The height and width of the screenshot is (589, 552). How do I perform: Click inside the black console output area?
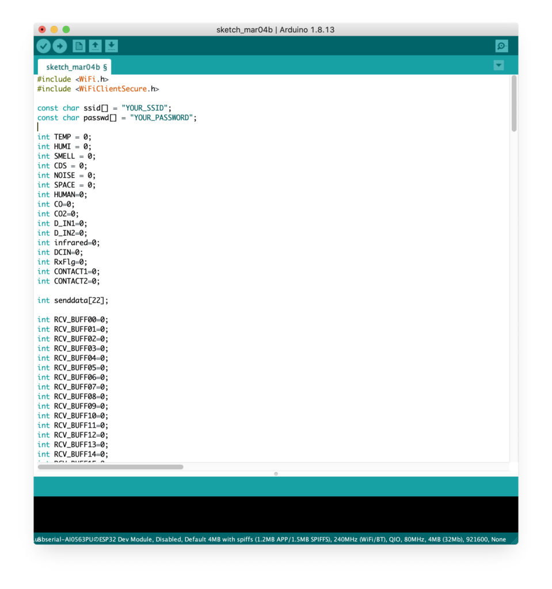coord(276,514)
